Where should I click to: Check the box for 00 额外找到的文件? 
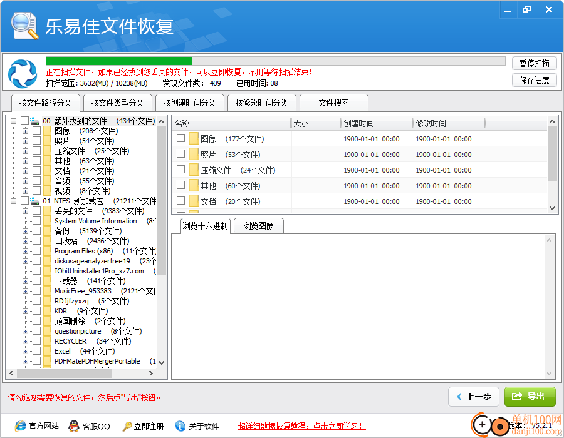[x=25, y=121]
